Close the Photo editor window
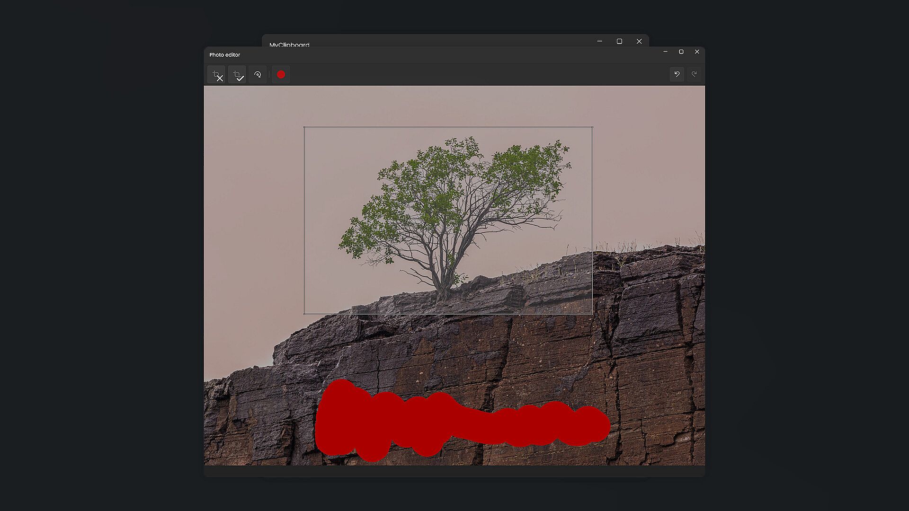 [697, 52]
